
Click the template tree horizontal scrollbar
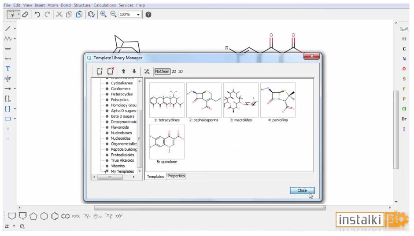[x=110, y=177]
